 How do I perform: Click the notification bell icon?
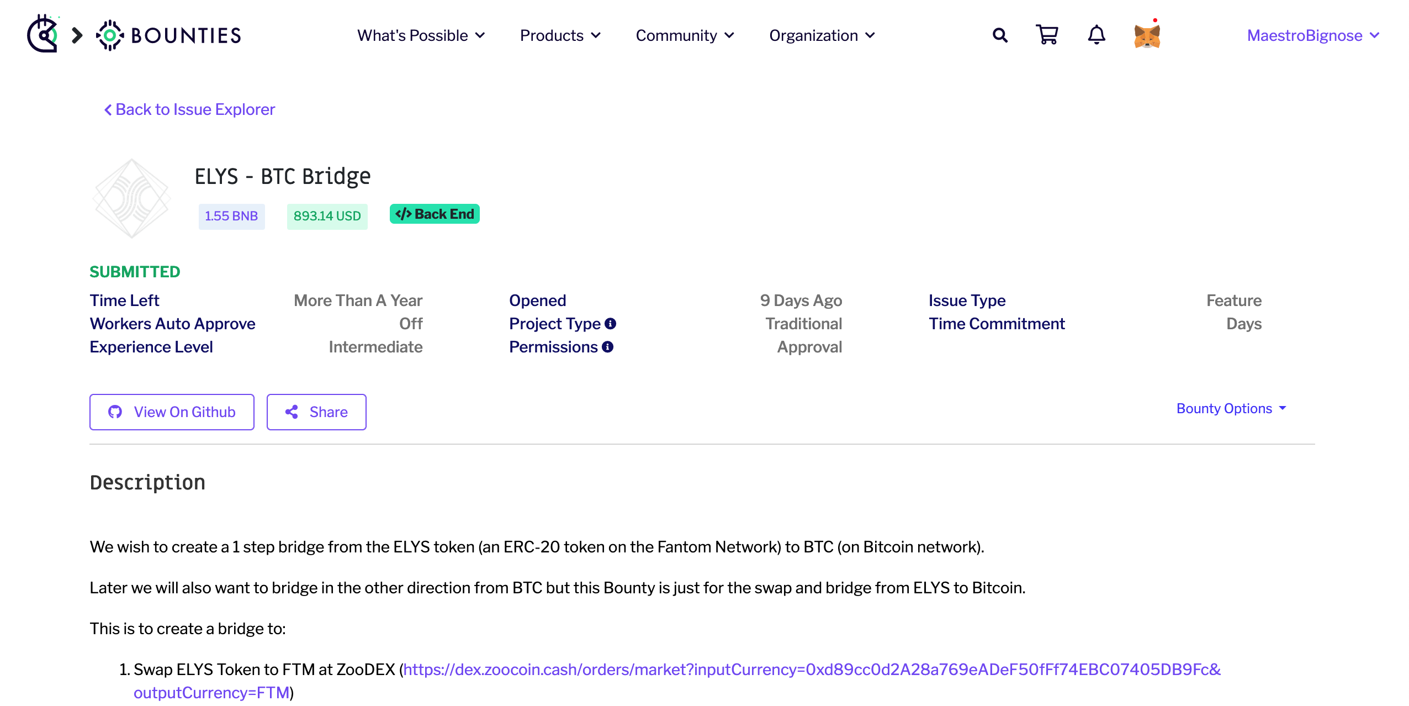tap(1096, 35)
